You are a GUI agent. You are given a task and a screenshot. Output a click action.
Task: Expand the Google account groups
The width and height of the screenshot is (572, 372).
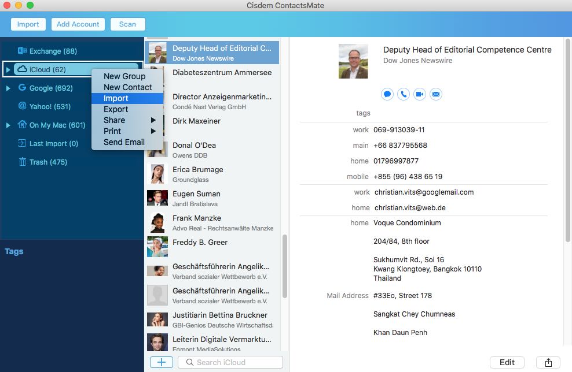(8, 88)
